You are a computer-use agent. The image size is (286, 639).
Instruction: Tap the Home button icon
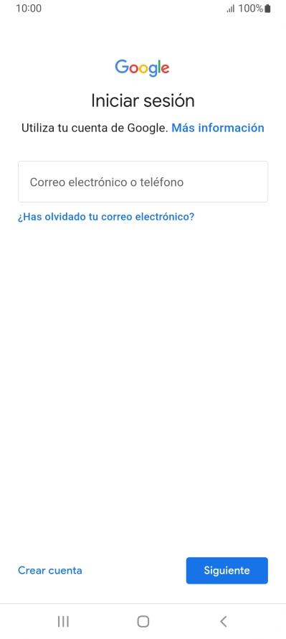tap(143, 622)
